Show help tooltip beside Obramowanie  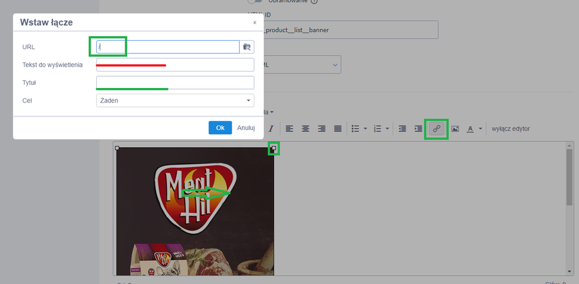[314, 1]
